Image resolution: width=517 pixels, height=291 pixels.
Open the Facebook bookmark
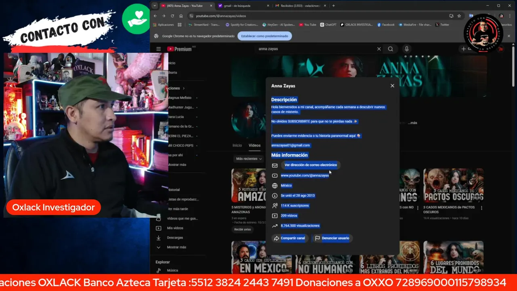(x=386, y=25)
